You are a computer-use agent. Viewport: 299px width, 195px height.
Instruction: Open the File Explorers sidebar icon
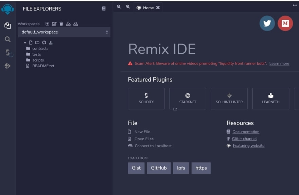(7, 25)
